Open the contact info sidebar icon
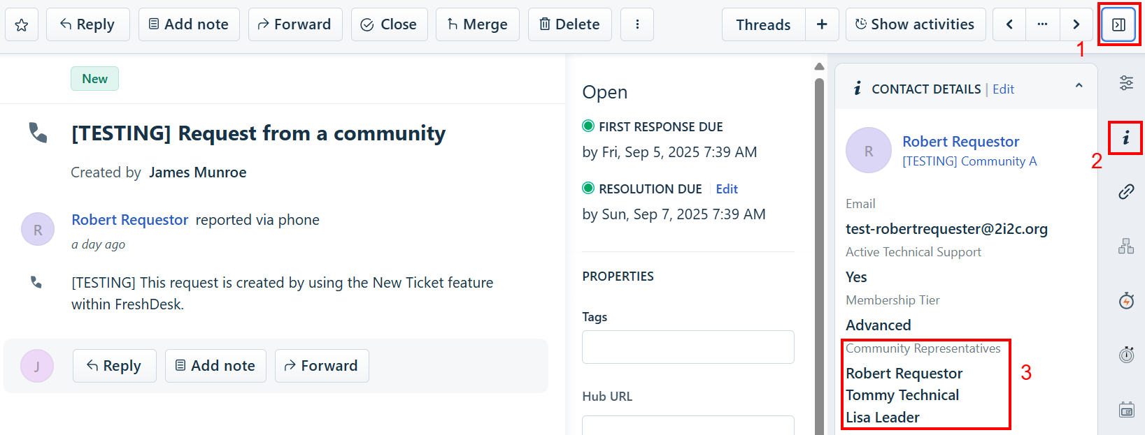This screenshot has width=1145, height=435. pos(1125,138)
